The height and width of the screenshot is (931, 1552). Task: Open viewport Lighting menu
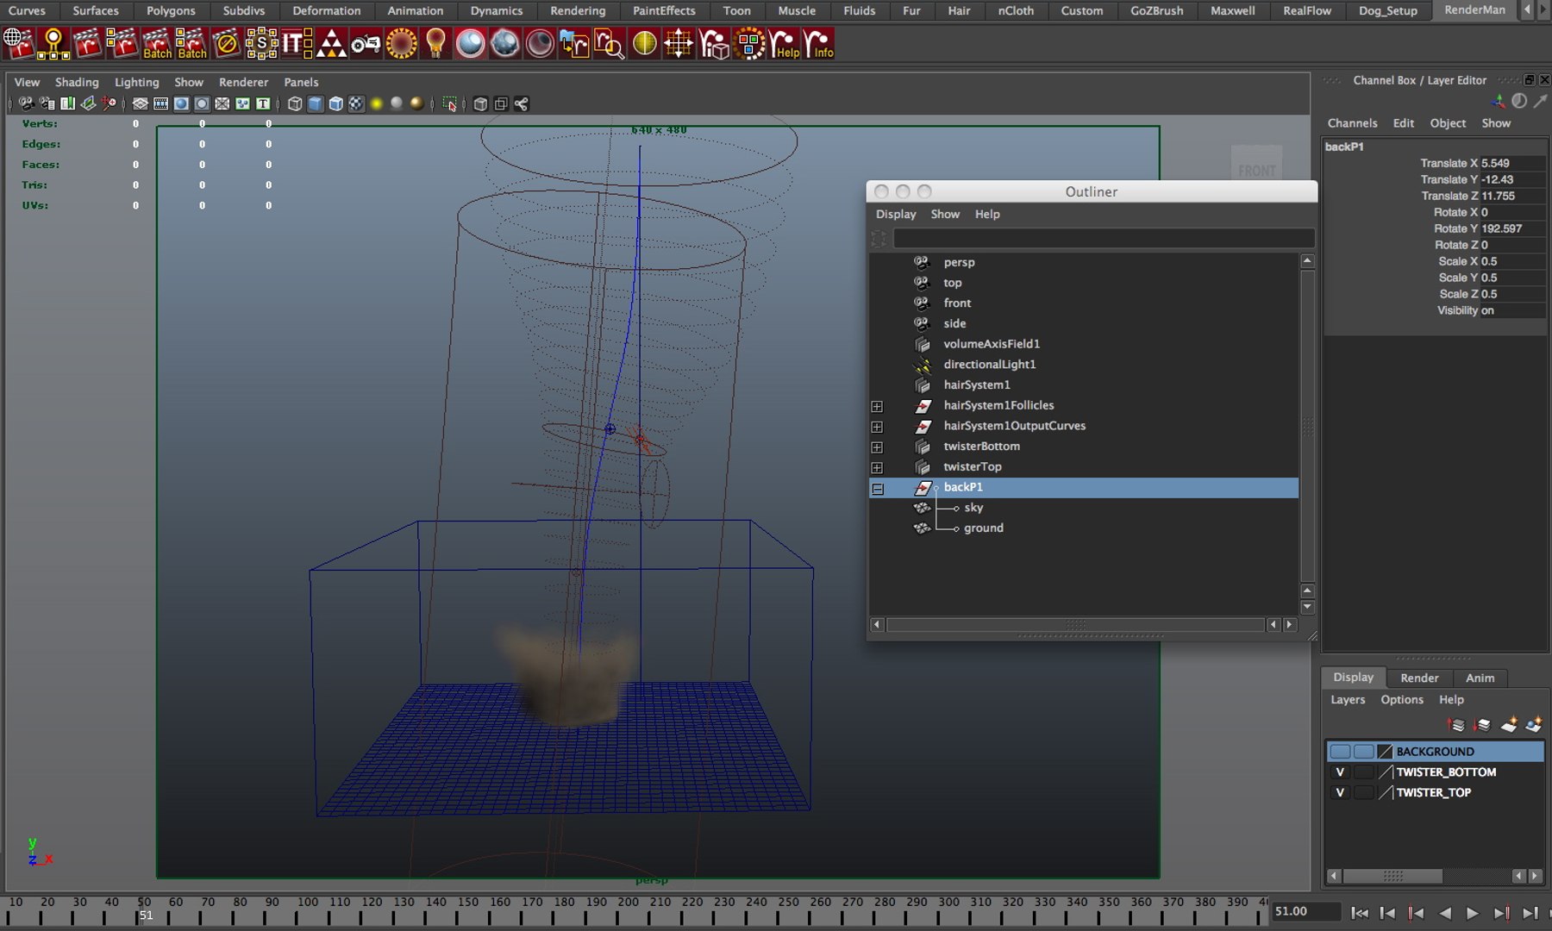pyautogui.click(x=137, y=82)
